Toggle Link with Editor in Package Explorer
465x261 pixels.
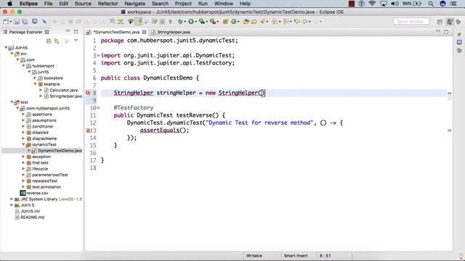pos(57,41)
